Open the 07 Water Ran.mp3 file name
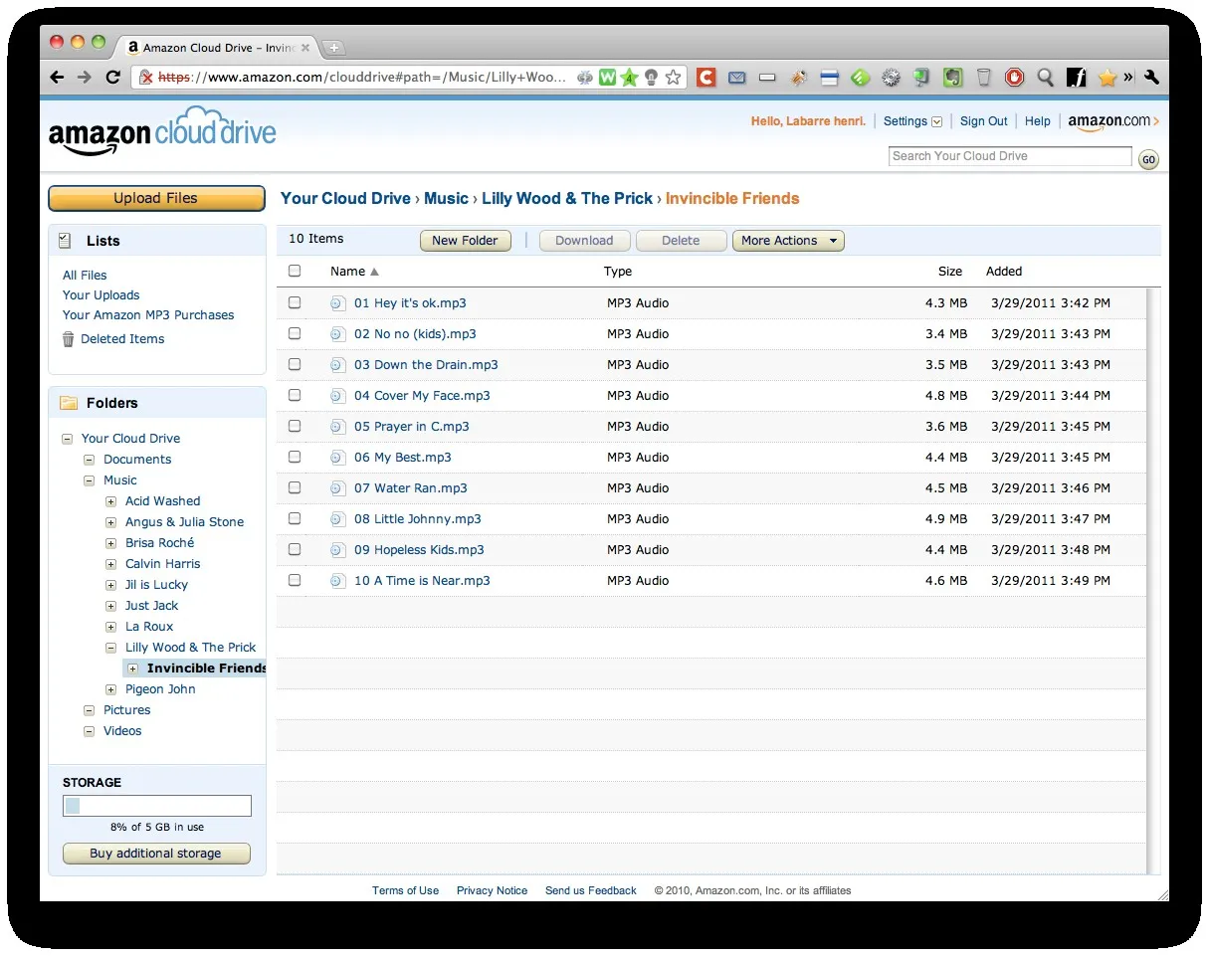 tap(411, 488)
